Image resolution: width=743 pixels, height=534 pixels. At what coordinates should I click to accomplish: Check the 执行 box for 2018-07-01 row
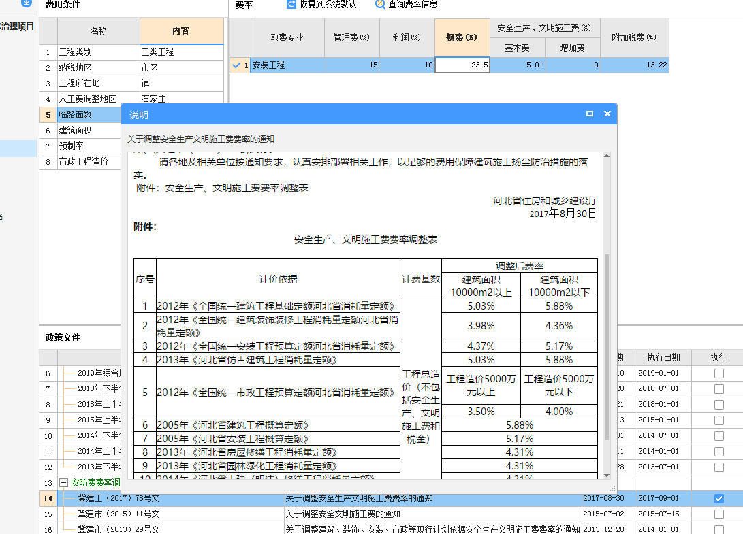click(x=719, y=388)
